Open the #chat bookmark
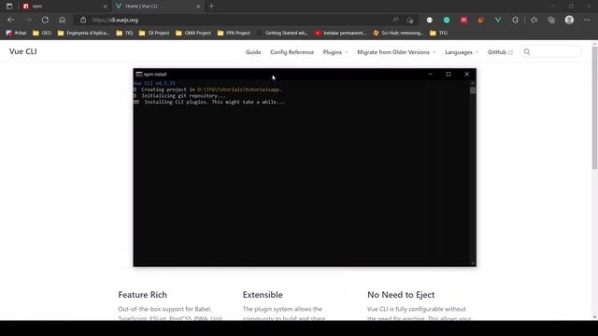Screen dimensions: 598x336 (x=17, y=34)
